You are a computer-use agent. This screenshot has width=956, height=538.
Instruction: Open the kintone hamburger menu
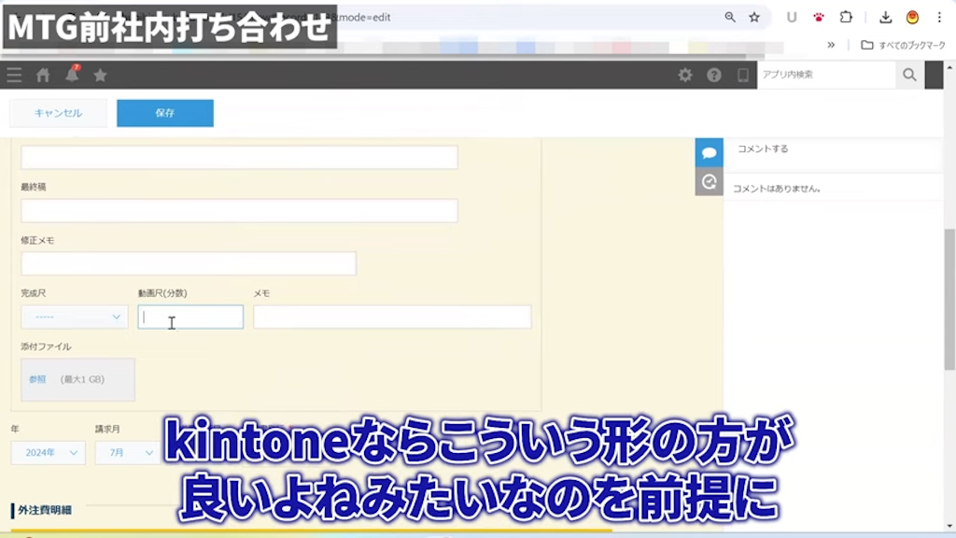click(x=14, y=75)
